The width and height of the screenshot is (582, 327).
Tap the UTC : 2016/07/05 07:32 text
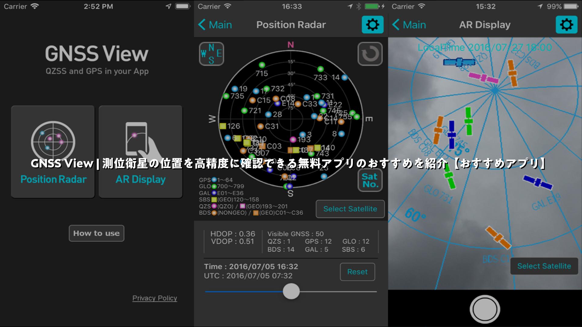click(x=248, y=276)
